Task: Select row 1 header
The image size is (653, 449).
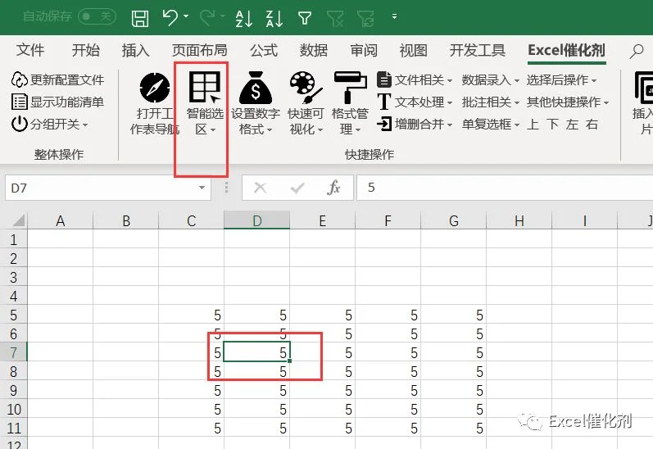Action: (13, 239)
